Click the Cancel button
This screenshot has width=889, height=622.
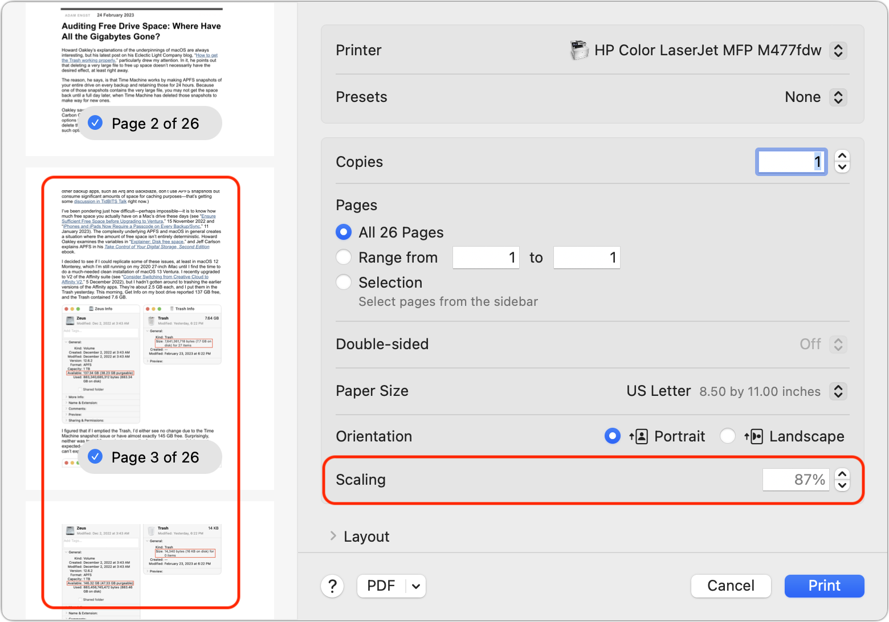731,586
